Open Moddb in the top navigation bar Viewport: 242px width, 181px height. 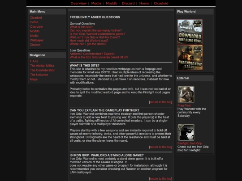[x=112, y=3]
